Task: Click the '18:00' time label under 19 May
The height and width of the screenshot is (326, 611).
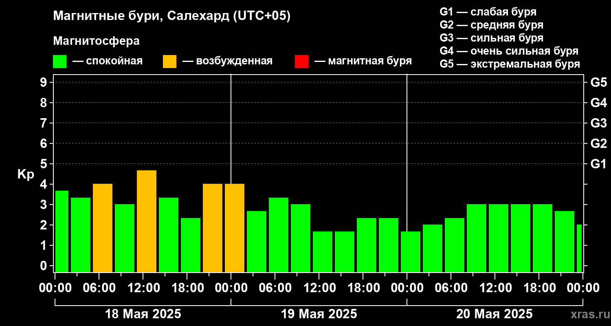Action: pyautogui.click(x=363, y=288)
